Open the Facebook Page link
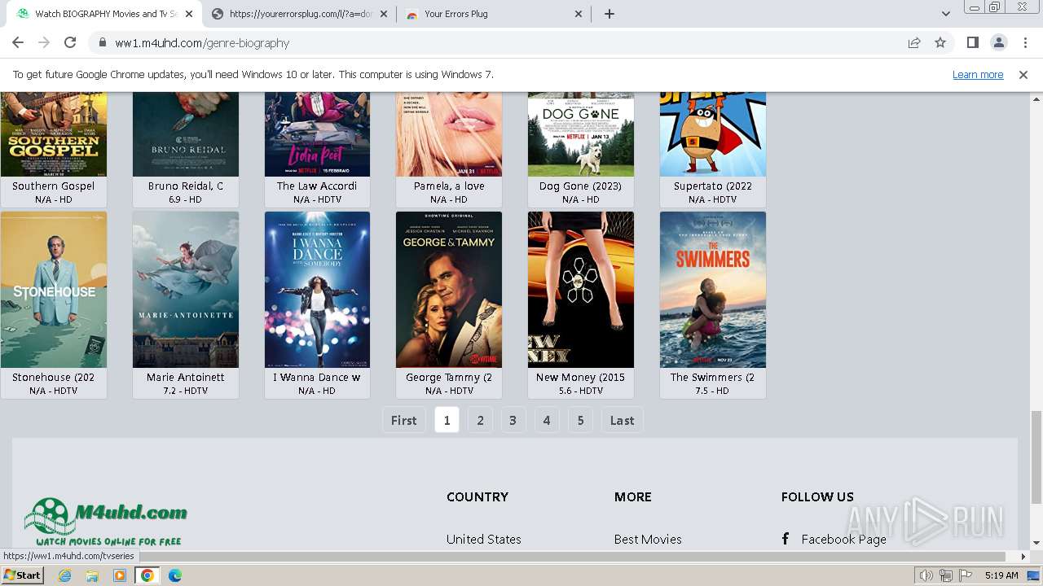The height and width of the screenshot is (586, 1043). click(x=843, y=540)
